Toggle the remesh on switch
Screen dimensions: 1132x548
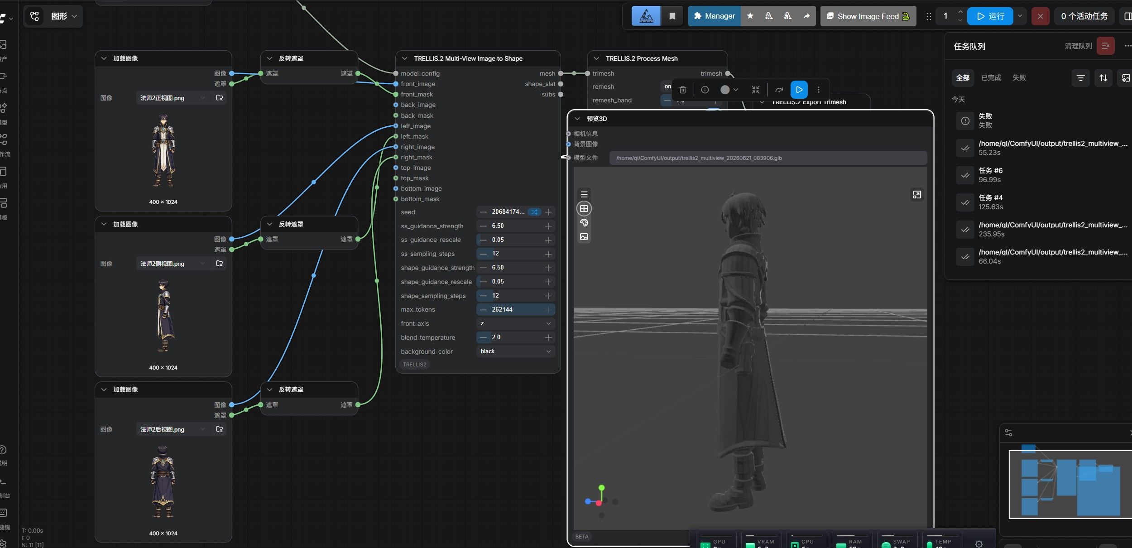pos(667,87)
